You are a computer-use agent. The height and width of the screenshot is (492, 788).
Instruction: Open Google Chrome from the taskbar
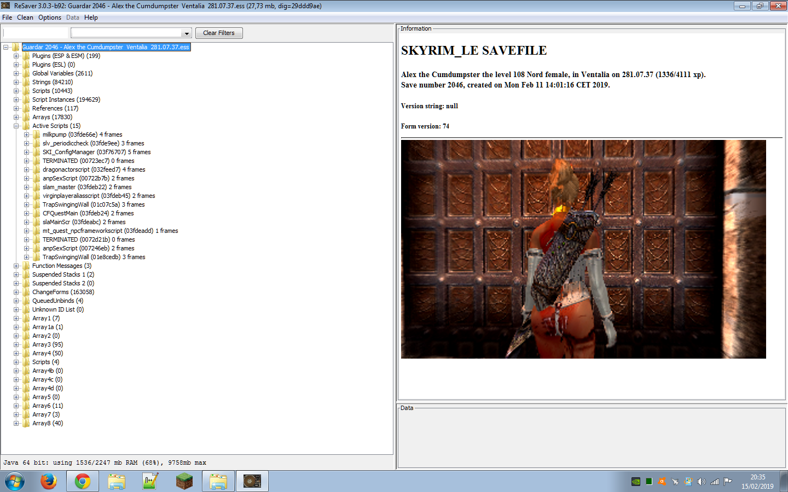tap(83, 481)
